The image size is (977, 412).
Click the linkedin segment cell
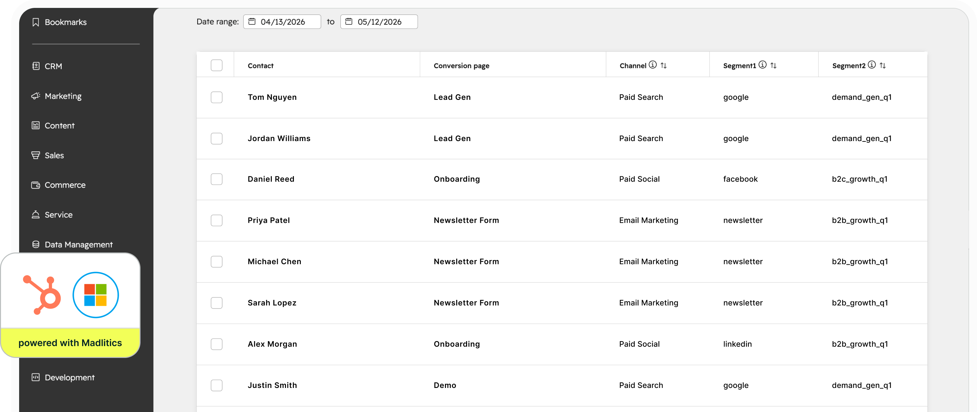[x=737, y=344]
